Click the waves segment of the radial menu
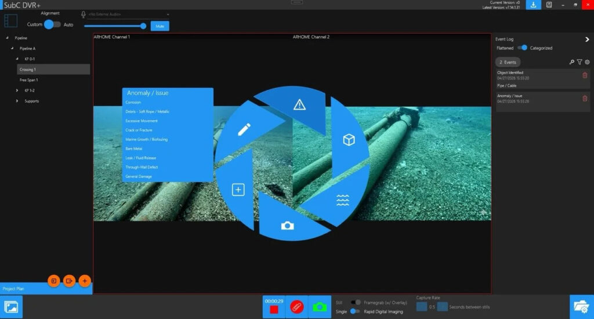This screenshot has width=594, height=319. (x=342, y=200)
